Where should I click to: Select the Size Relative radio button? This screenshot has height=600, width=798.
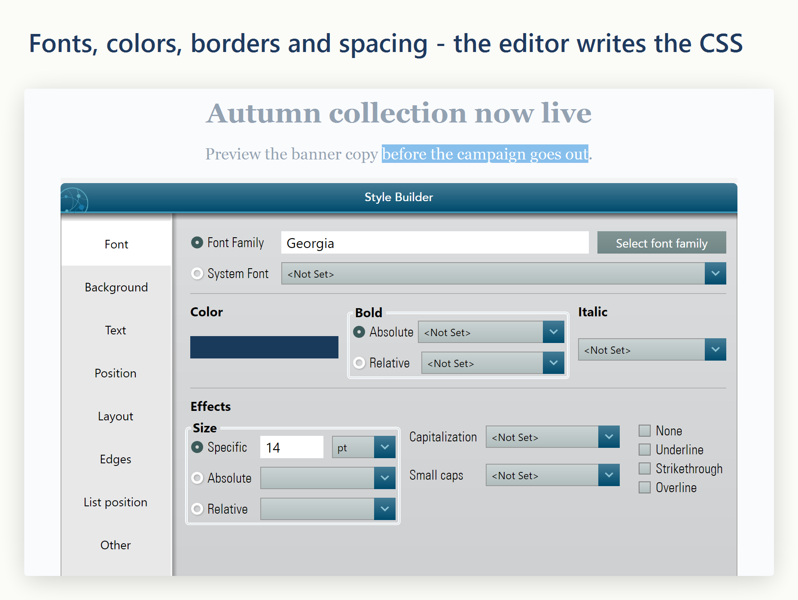pos(197,509)
